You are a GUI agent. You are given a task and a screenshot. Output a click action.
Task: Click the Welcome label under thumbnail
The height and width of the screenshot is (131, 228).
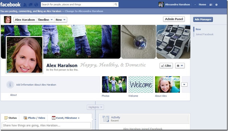point(133,96)
